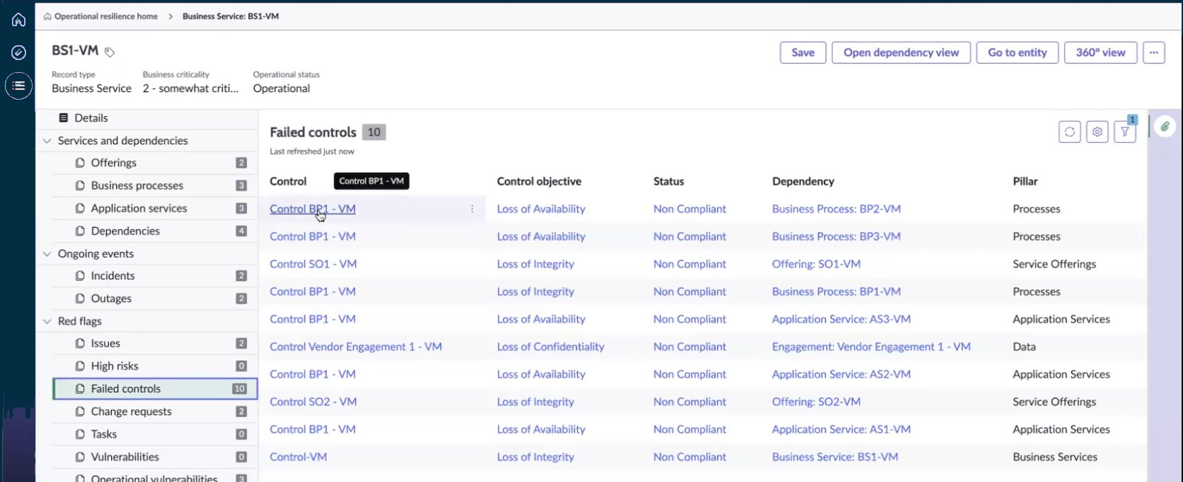Viewport: 1183px width, 482px height.
Task: Click the Failed controls count badge 10
Action: [x=374, y=132]
